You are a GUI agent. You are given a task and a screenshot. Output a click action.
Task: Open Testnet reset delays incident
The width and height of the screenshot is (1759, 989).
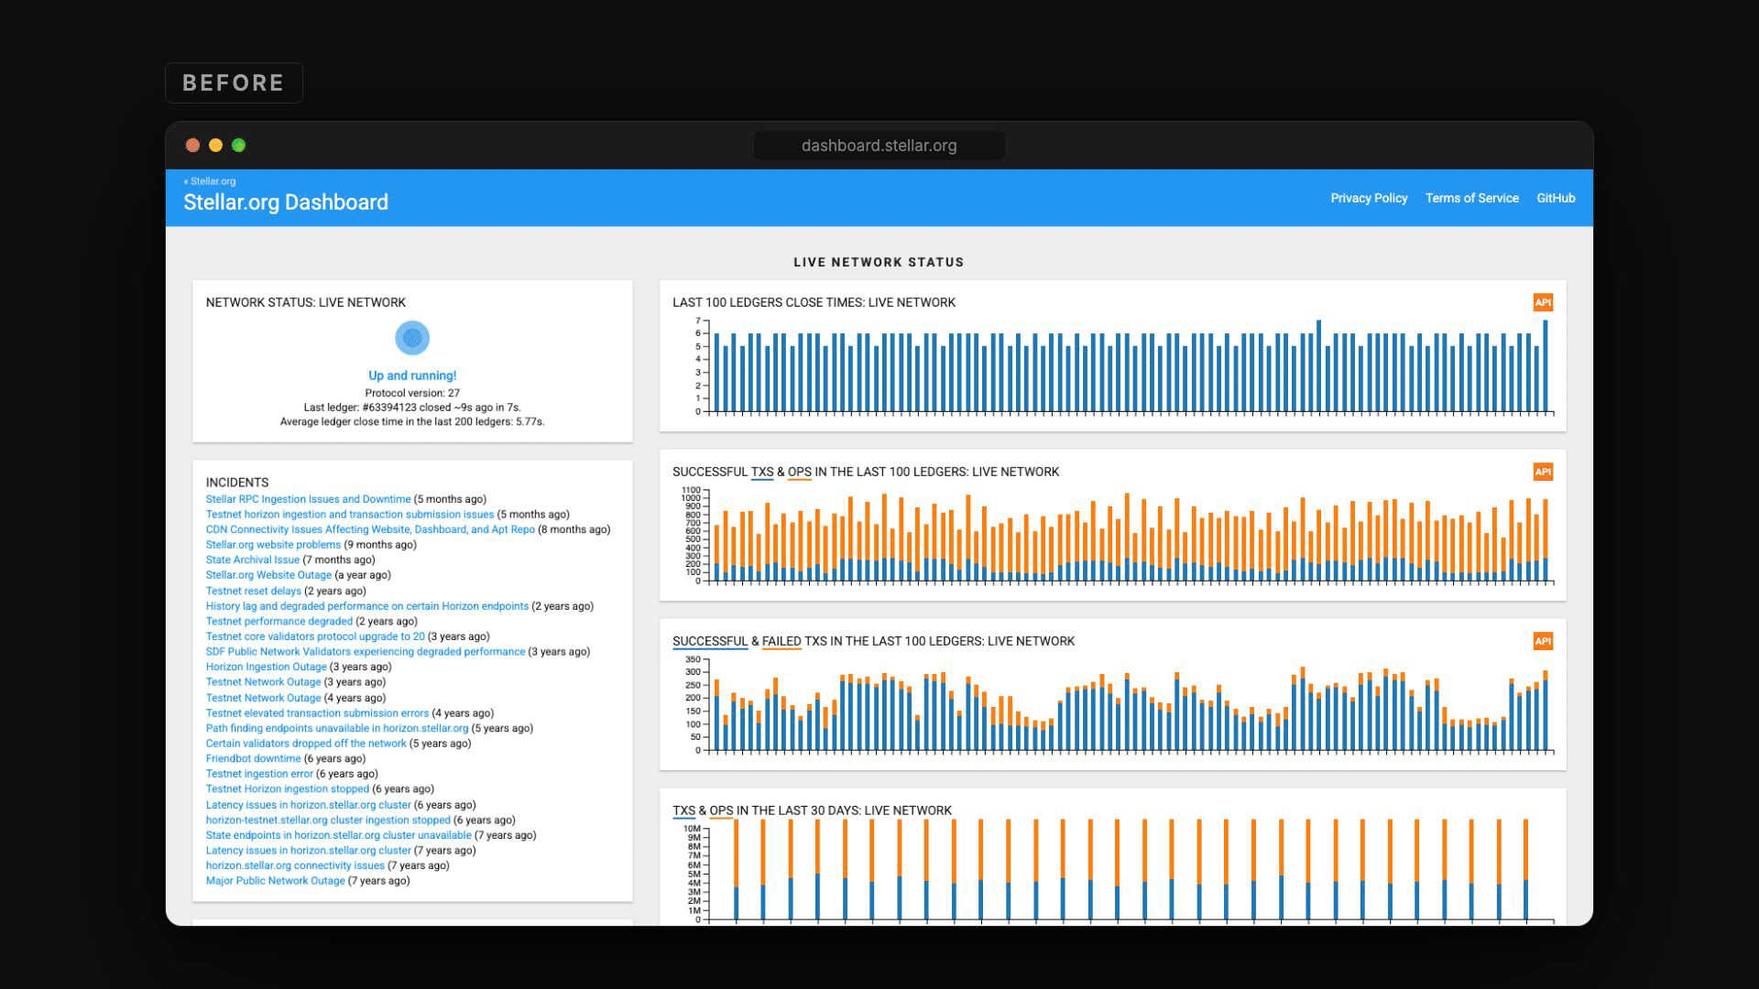tap(253, 591)
